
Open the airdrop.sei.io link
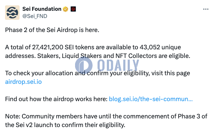(x=23, y=82)
